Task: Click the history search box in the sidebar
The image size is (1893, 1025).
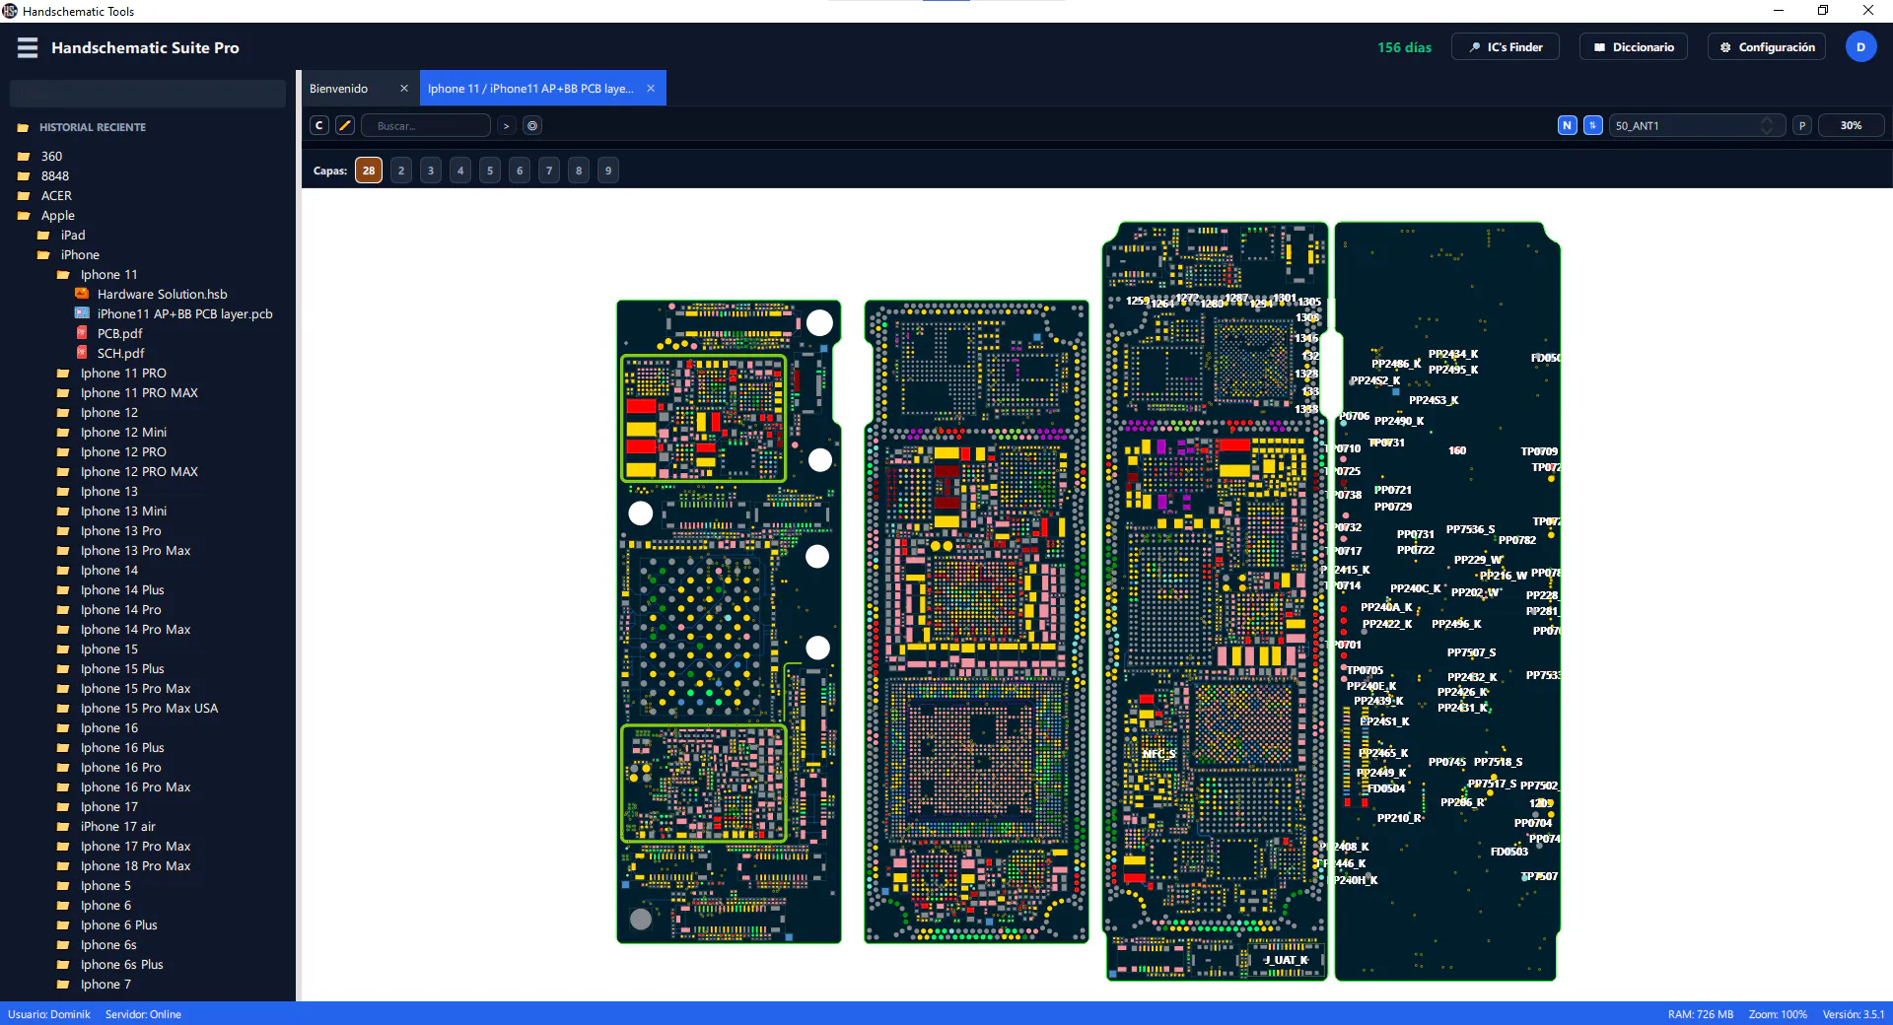Action: point(148,94)
